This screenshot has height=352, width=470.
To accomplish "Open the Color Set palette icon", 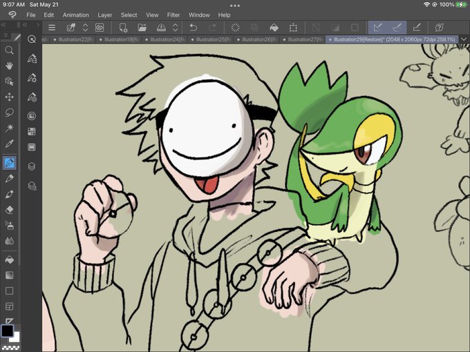I will pos(32,131).
